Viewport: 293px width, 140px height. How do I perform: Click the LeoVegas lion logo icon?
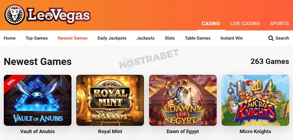pos(15,15)
